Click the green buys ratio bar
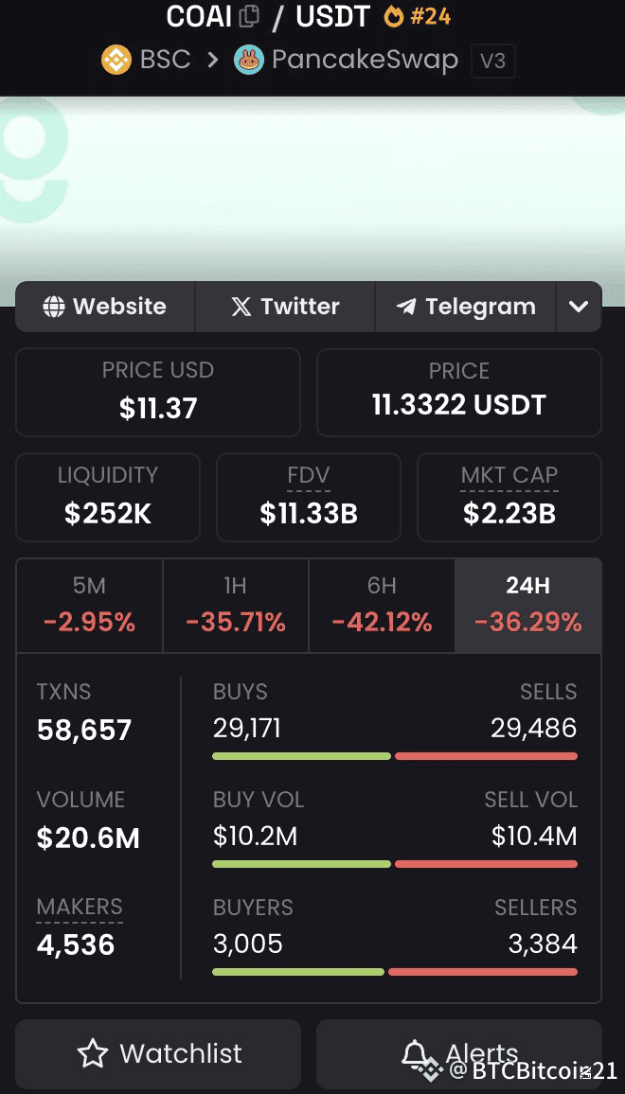 click(x=302, y=756)
